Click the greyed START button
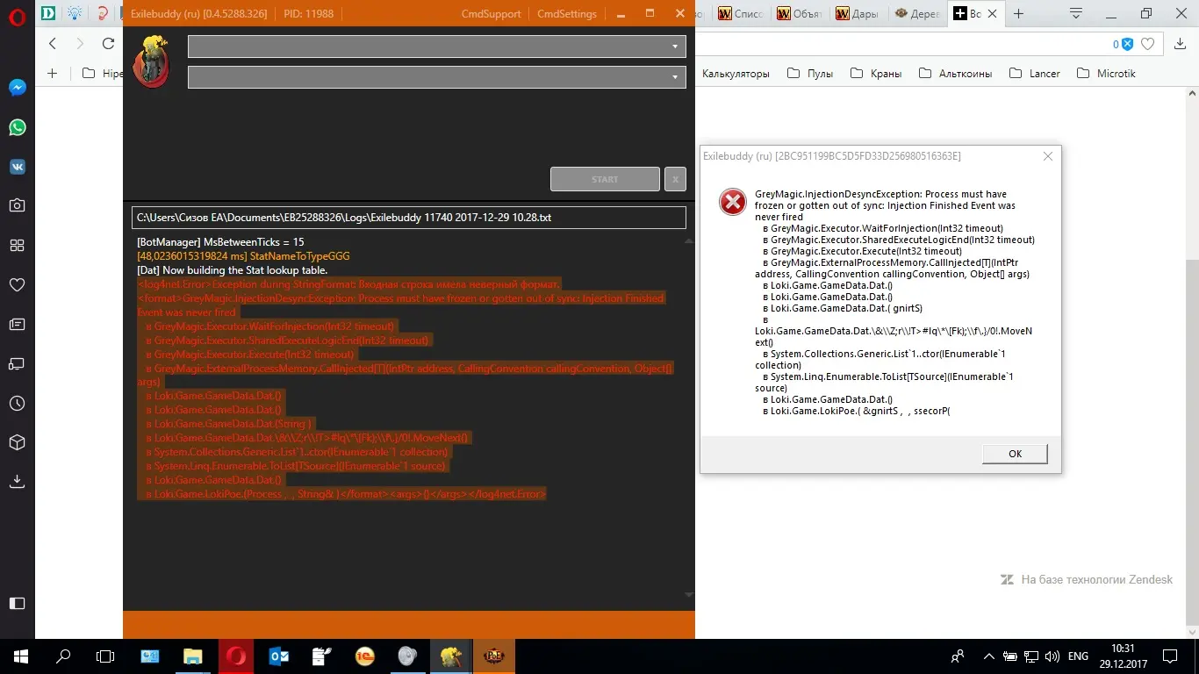The height and width of the screenshot is (674, 1199). coord(605,179)
